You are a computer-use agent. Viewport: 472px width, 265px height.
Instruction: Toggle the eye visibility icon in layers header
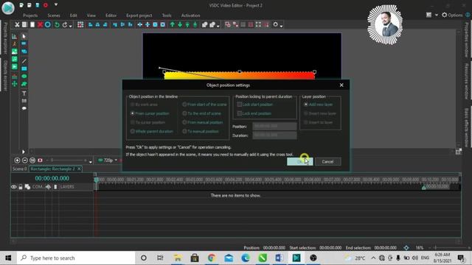13,187
